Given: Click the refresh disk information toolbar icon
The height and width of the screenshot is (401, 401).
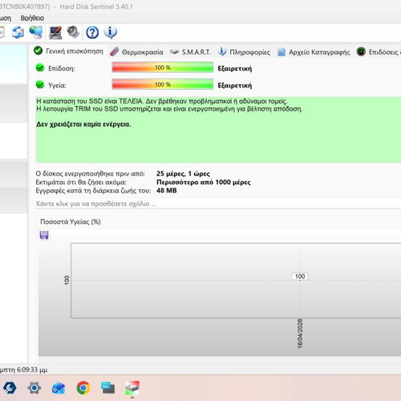Looking at the screenshot, I should (18, 32).
